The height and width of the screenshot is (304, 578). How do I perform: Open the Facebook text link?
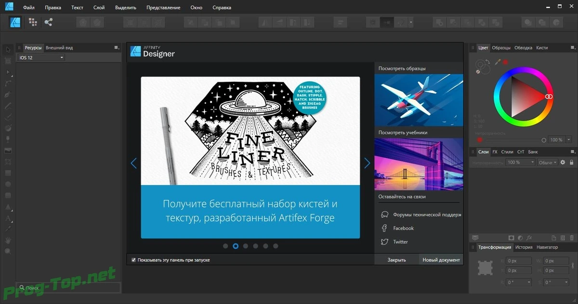click(x=404, y=228)
